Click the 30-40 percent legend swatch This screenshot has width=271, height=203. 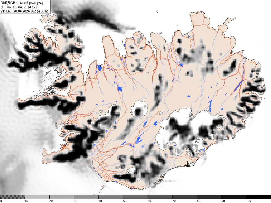tap(86, 197)
